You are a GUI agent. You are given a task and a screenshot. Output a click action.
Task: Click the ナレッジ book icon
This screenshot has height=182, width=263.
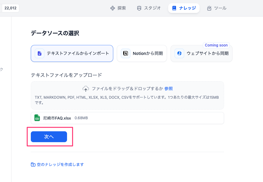pyautogui.click(x=174, y=8)
